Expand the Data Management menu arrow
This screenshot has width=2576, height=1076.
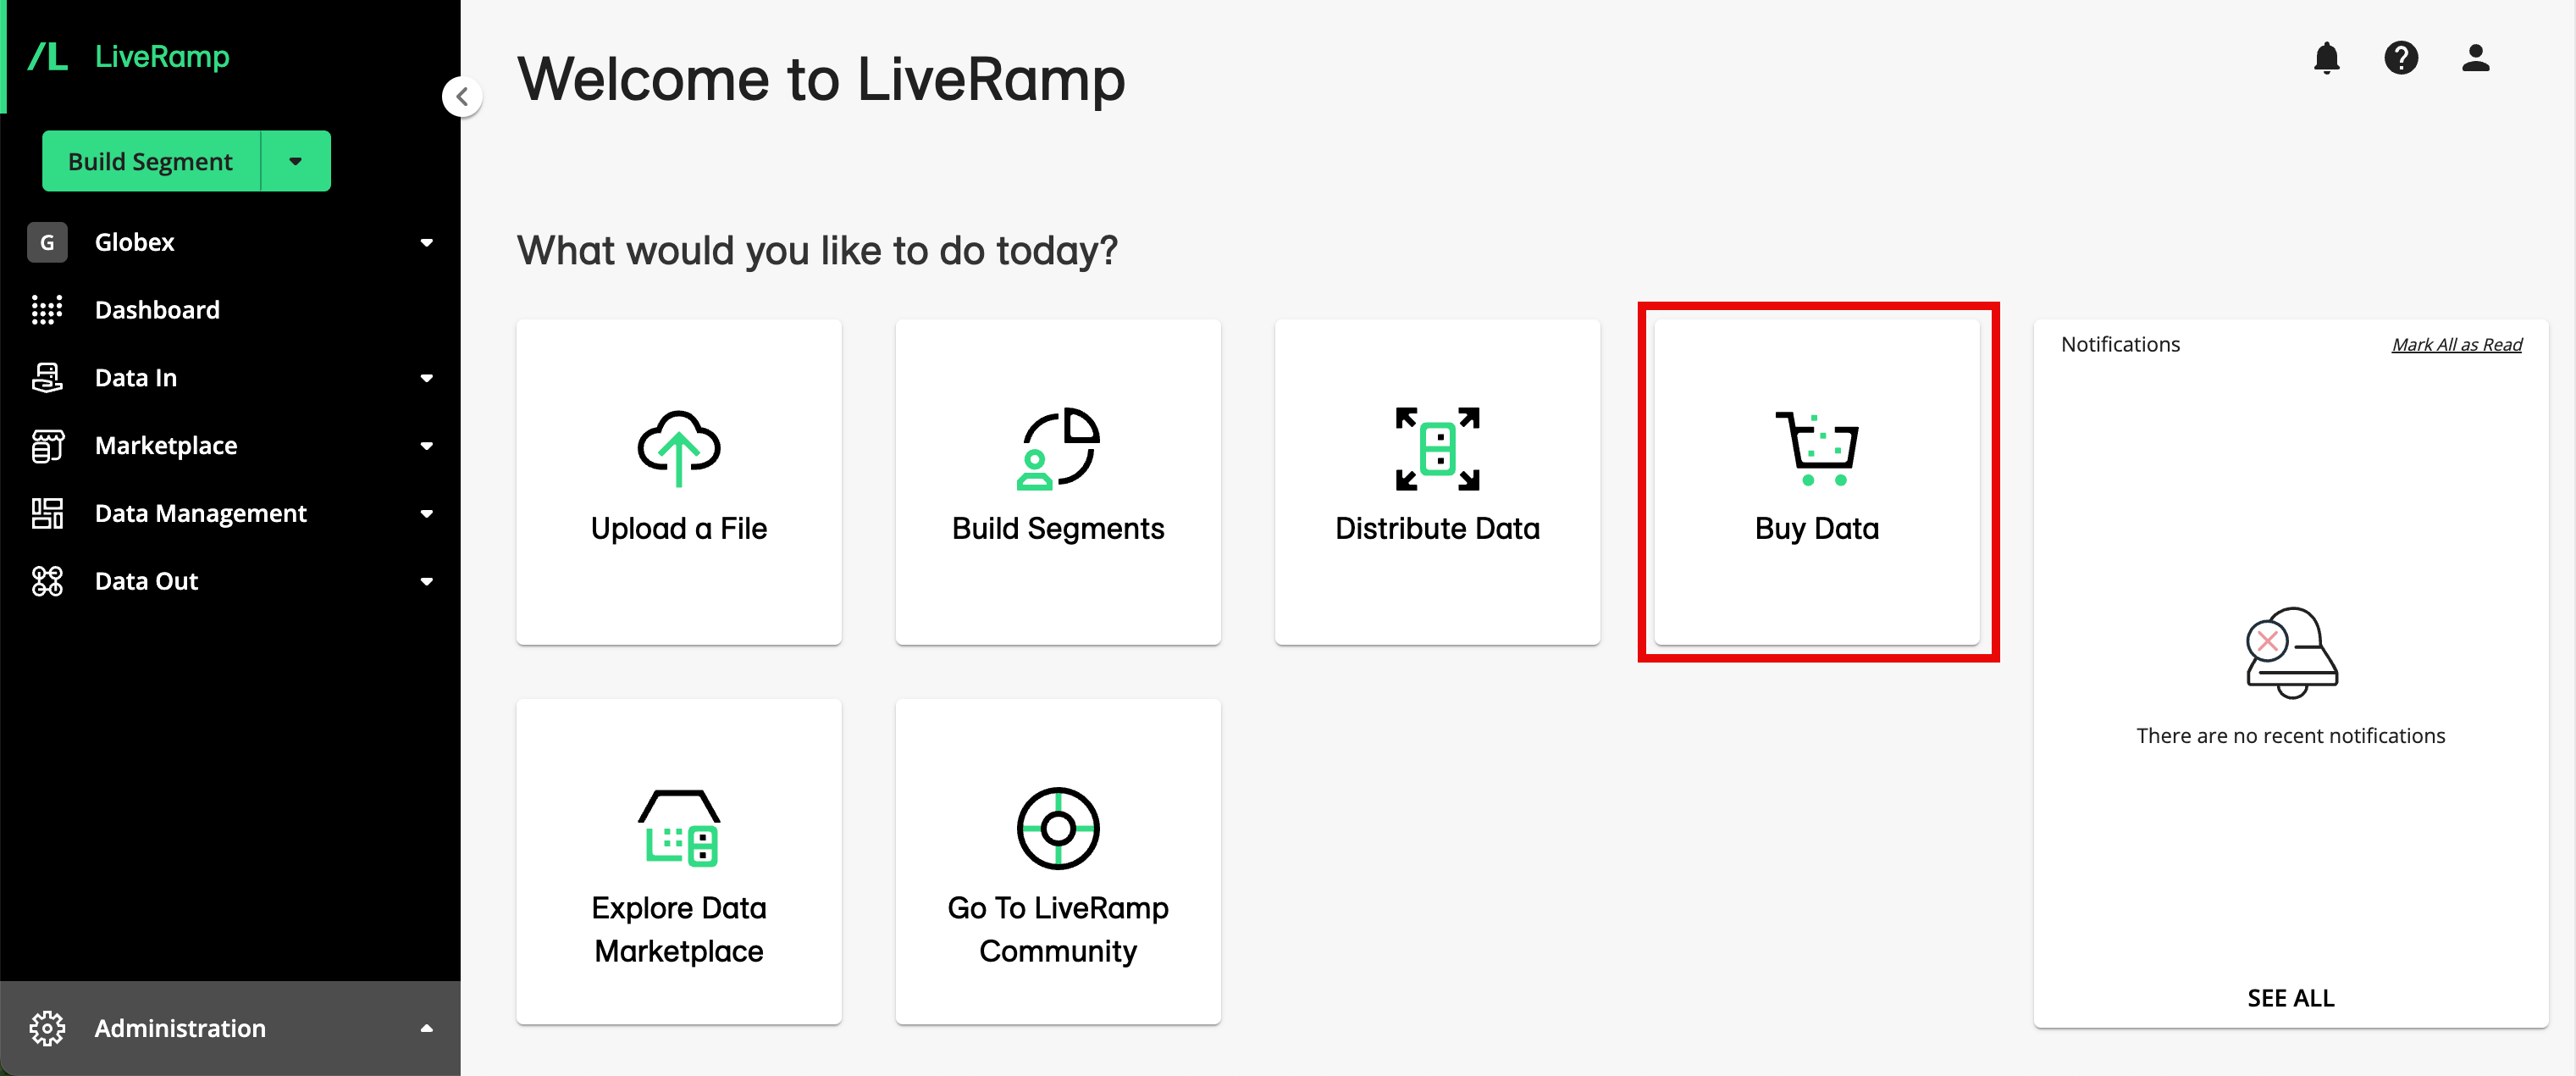coord(427,513)
